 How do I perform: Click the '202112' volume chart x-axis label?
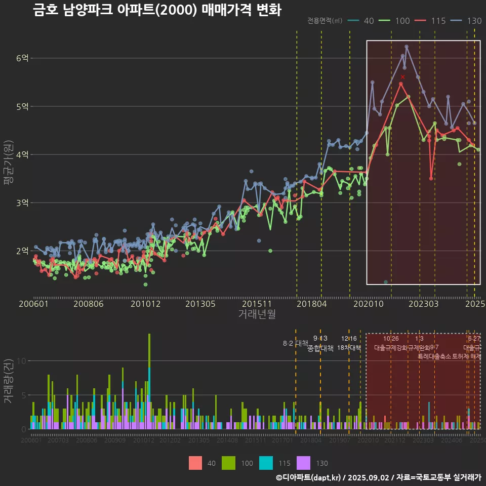click(394, 440)
